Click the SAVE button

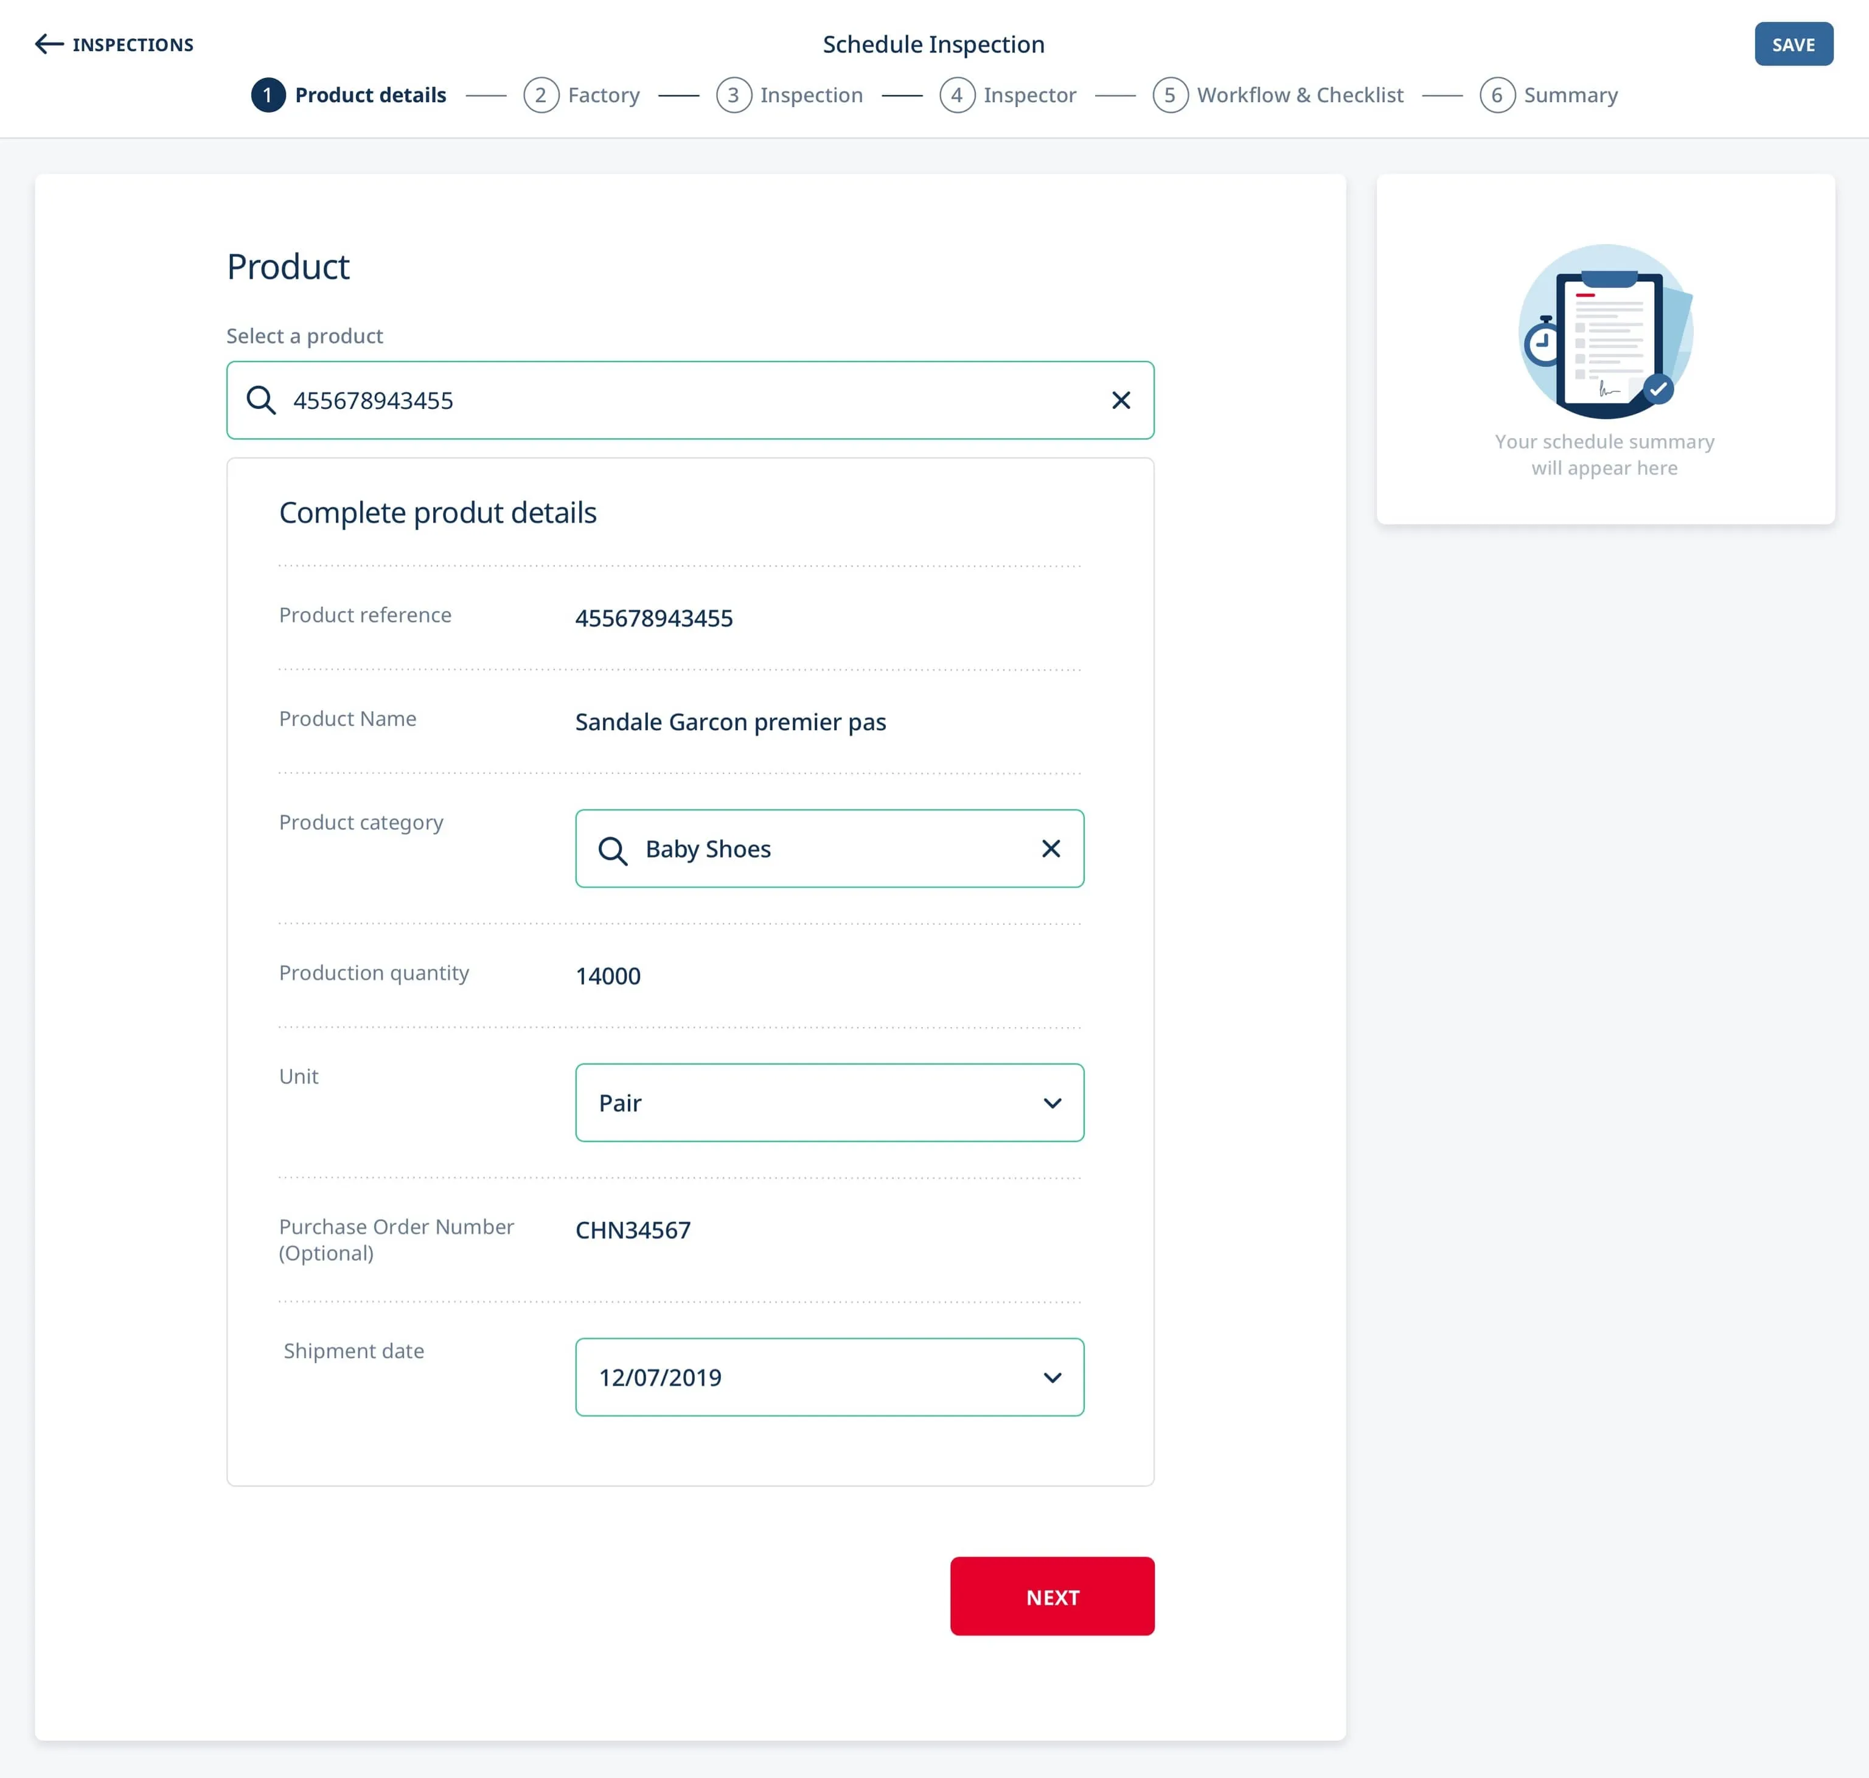(x=1792, y=44)
